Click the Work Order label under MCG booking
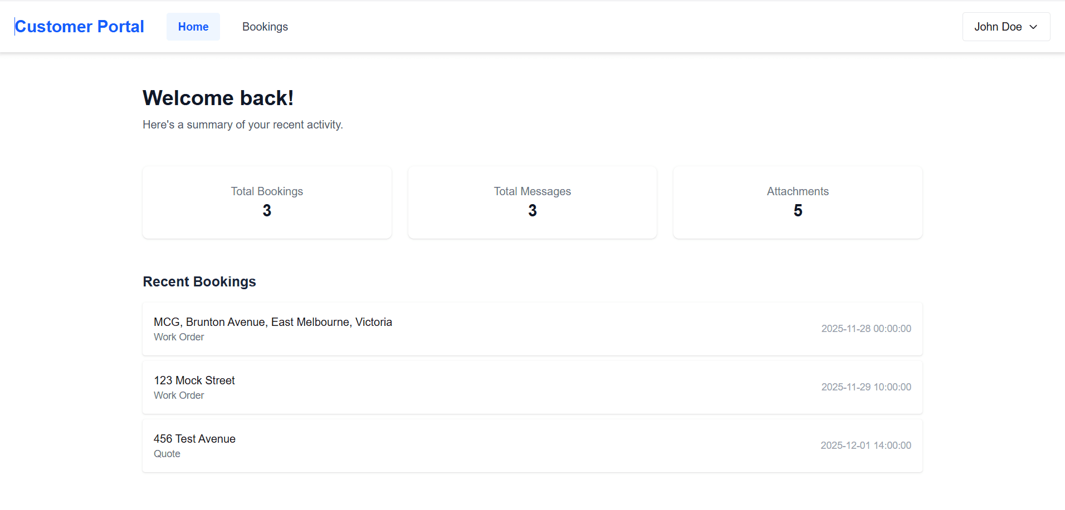Viewport: 1065px width, 510px height. tap(179, 336)
